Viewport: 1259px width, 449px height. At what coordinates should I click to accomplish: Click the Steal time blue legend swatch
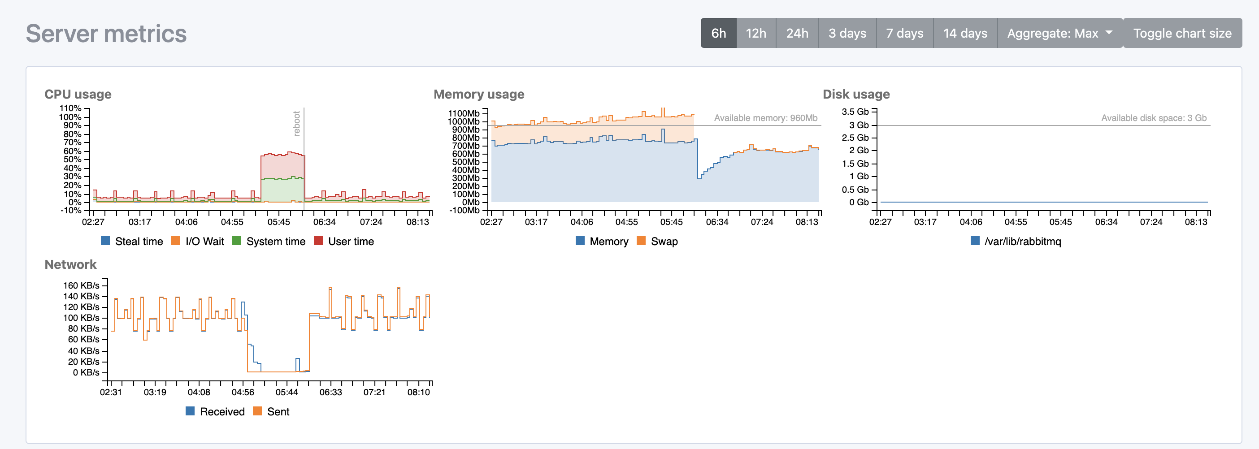coord(105,241)
